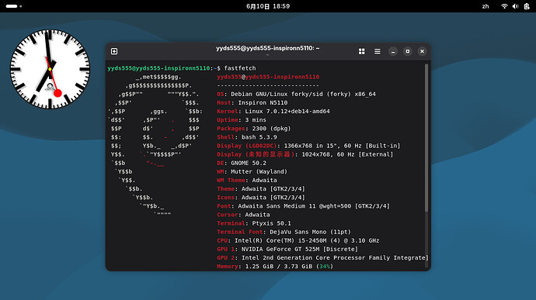This screenshot has width=536, height=300.
Task: Minimize the terminal window
Action: point(393,51)
